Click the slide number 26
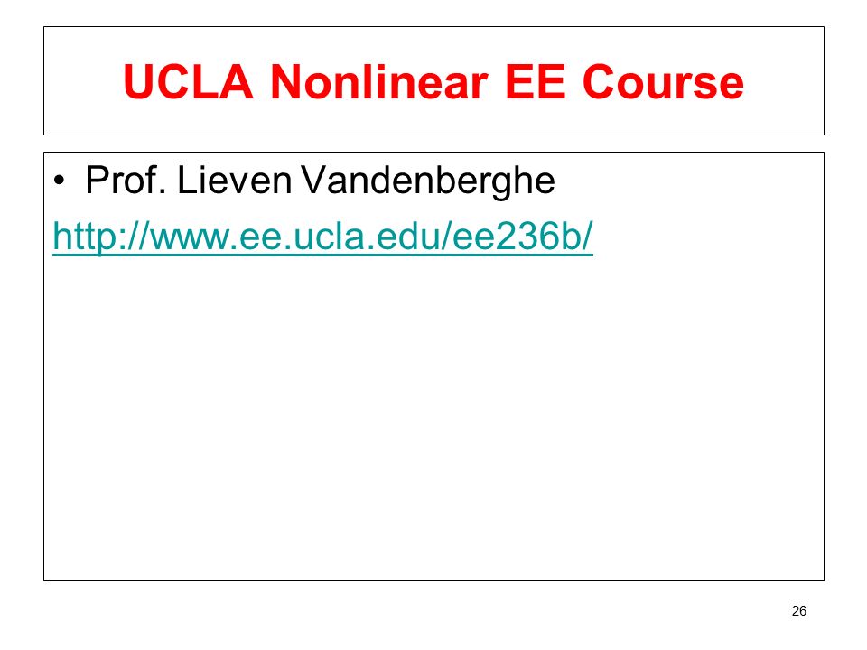The height and width of the screenshot is (650, 867). pyautogui.click(x=799, y=611)
